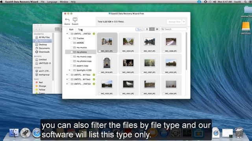The width and height of the screenshot is (252, 141).
Task: Expand the Spotlight-V100 folder
Action: point(69,70)
